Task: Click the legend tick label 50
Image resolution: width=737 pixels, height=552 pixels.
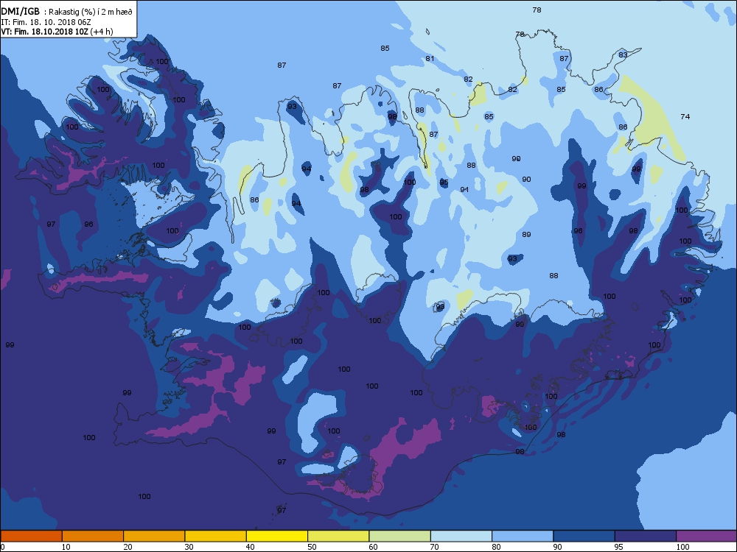Action: (312, 547)
